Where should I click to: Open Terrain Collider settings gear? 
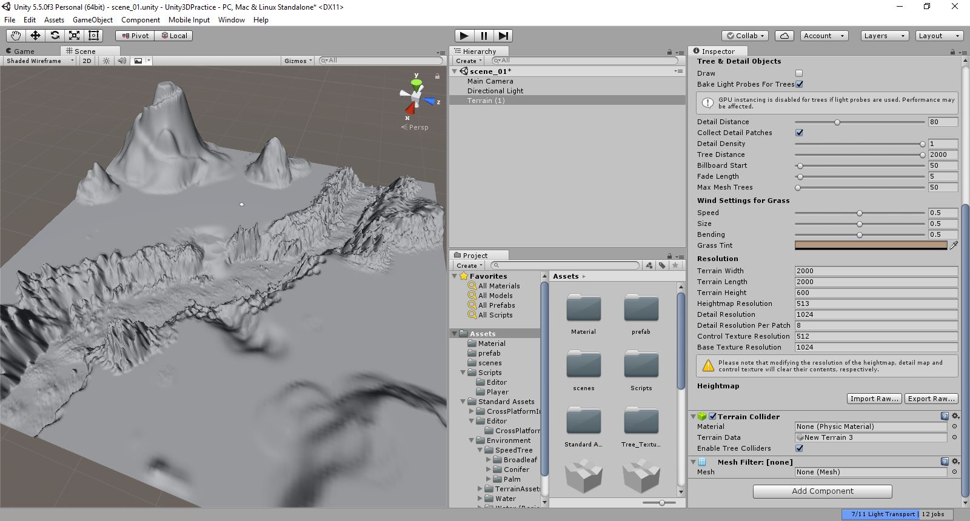pos(955,416)
